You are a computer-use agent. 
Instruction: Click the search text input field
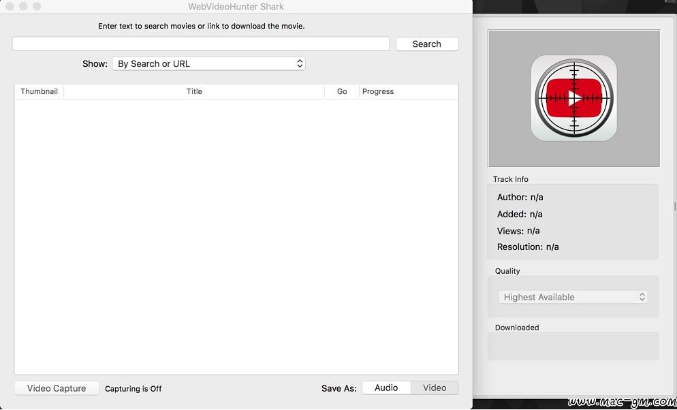201,44
